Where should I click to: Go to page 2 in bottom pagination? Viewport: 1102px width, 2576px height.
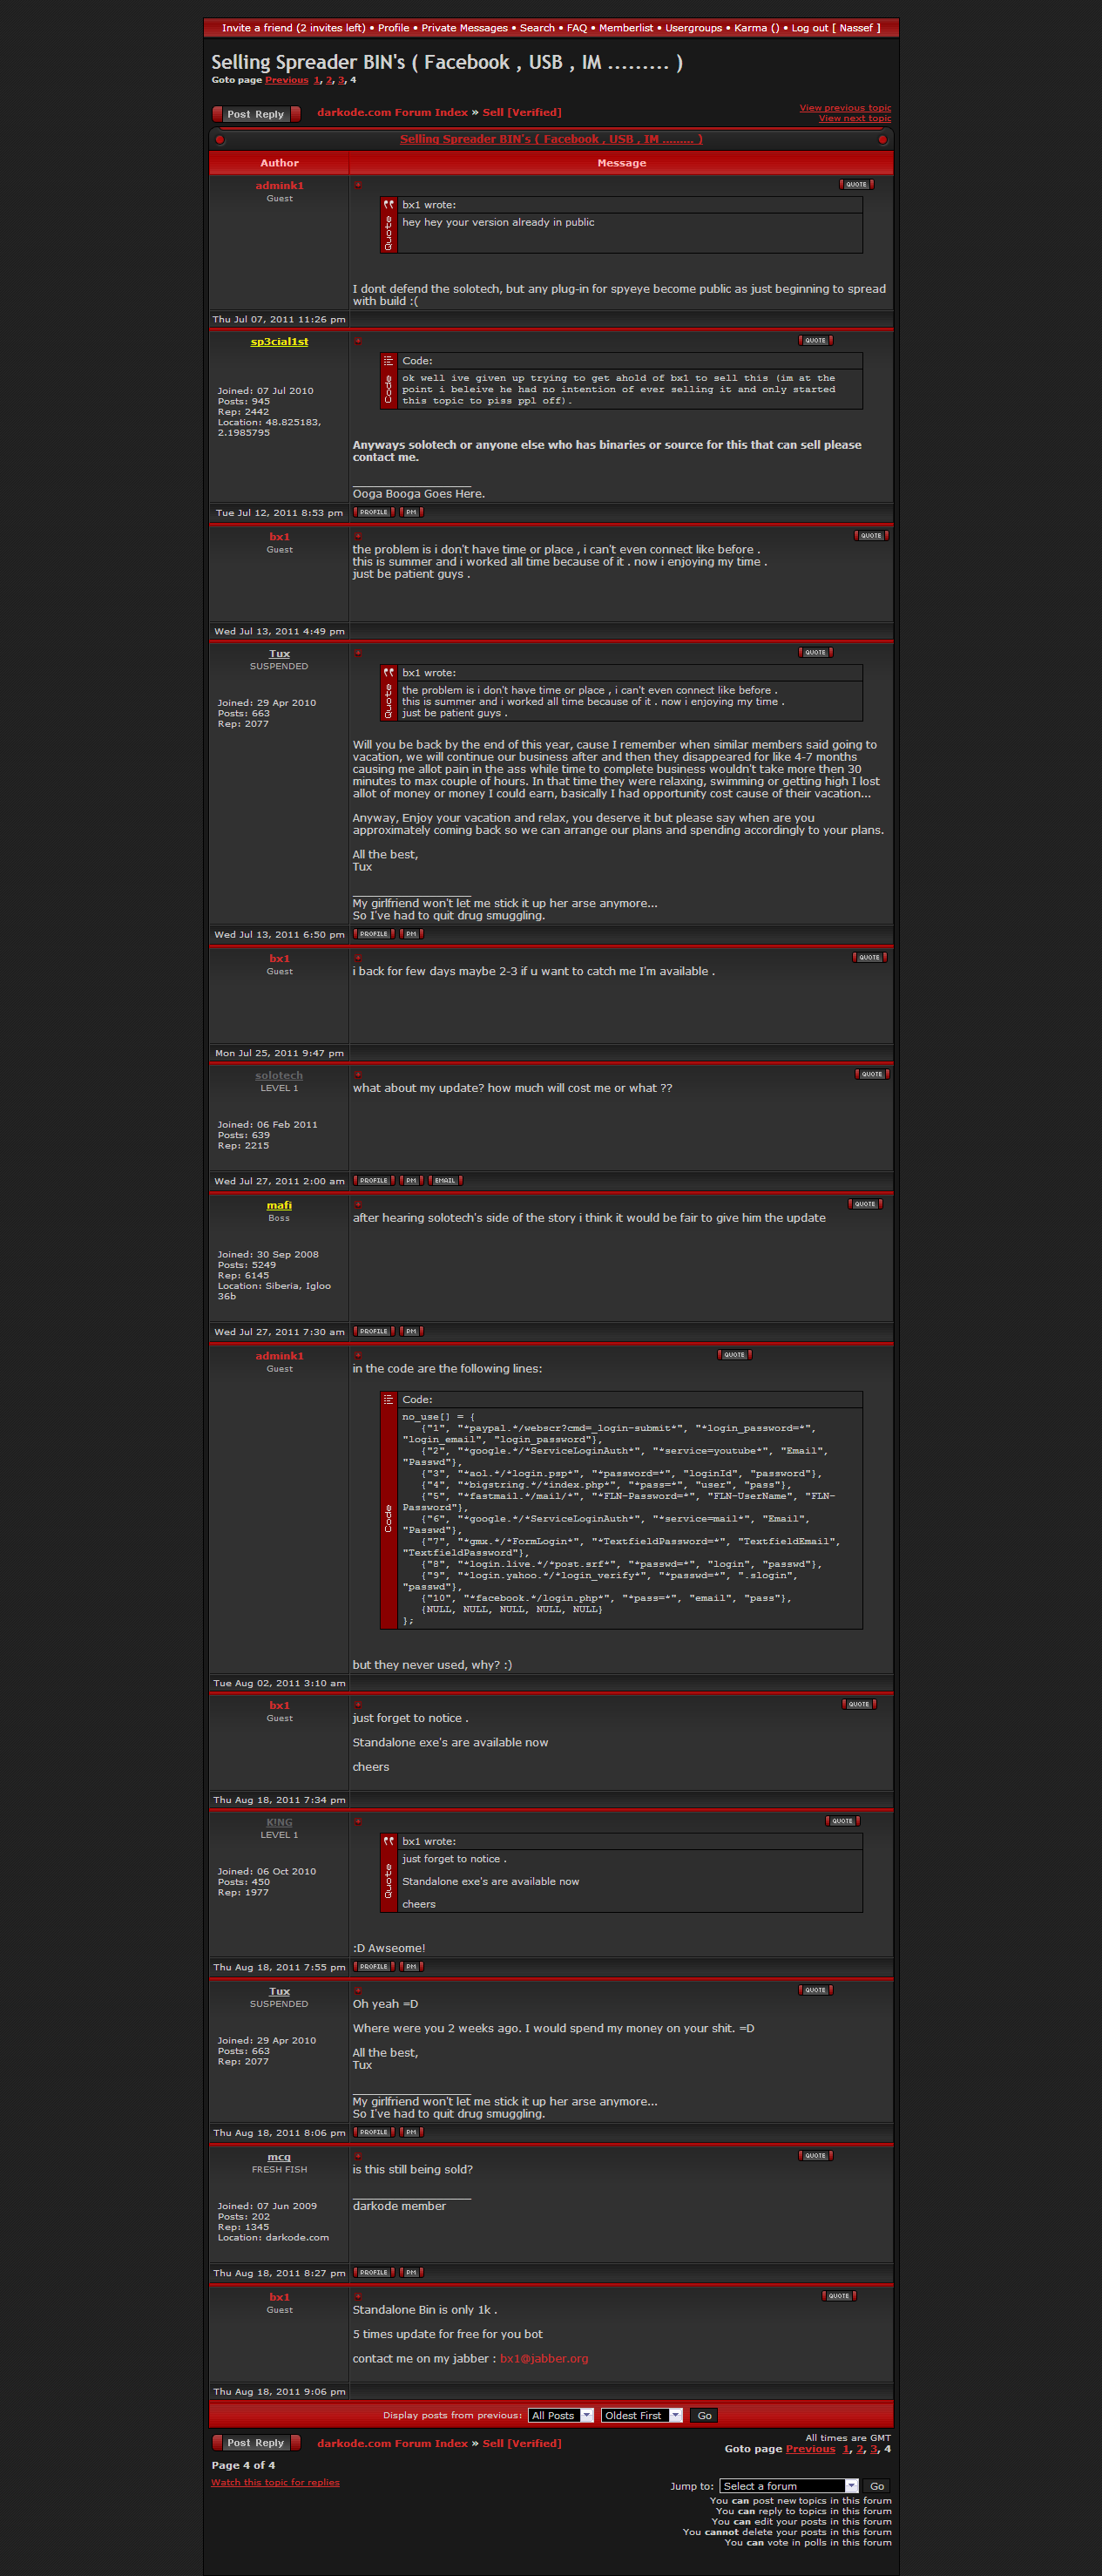tap(859, 2448)
